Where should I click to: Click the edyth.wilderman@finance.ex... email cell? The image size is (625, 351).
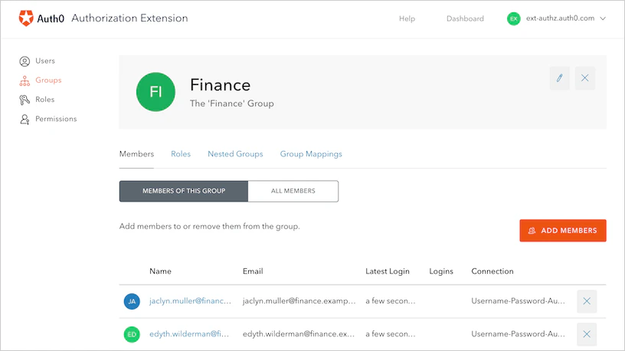(x=299, y=334)
